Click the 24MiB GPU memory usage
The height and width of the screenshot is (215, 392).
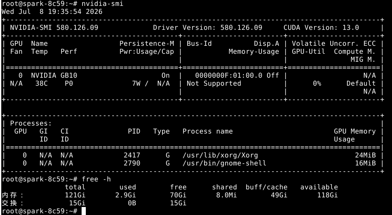[365, 155]
